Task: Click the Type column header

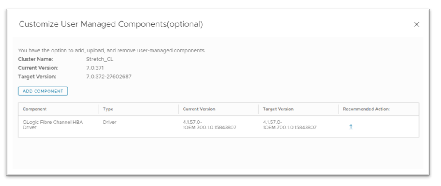Action: click(108, 109)
